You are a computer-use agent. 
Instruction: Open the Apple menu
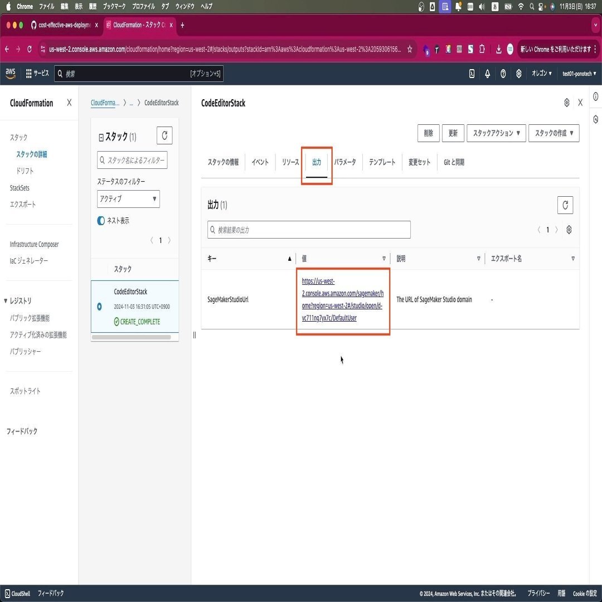(8, 7)
